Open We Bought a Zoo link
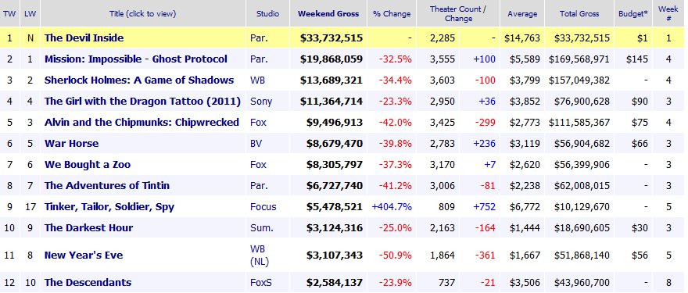Image resolution: width=688 pixels, height=293 pixels. pos(88,165)
